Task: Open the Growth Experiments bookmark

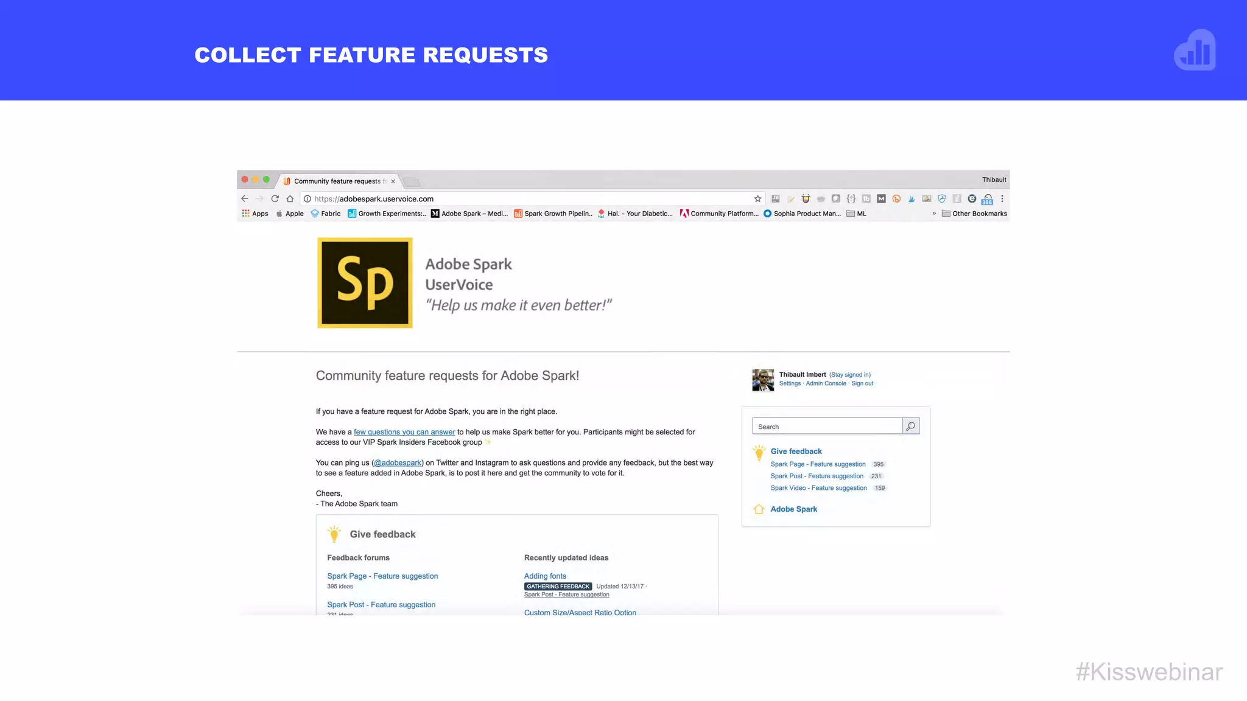Action: (x=387, y=214)
